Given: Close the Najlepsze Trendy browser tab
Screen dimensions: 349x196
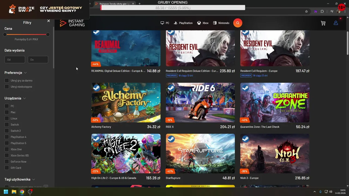Looking at the screenshot, I should (133, 4).
